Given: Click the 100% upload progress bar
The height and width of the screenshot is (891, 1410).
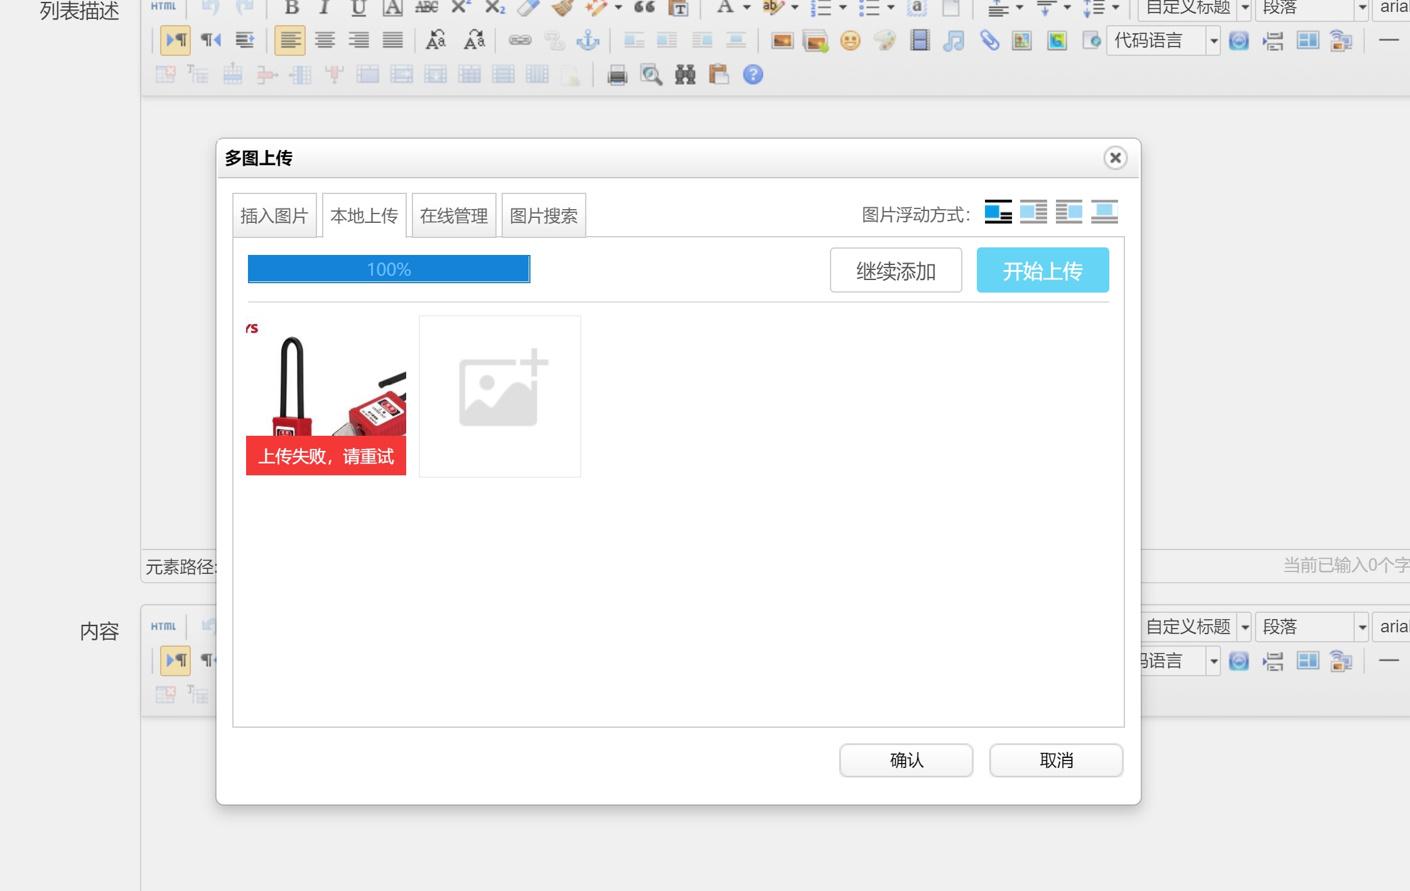Looking at the screenshot, I should 389,269.
